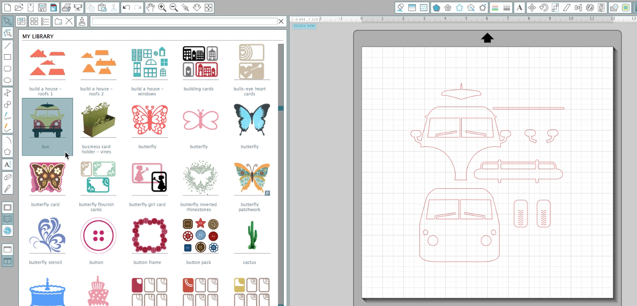Send to Silhouette cutter icon
637x306 pixels.
click(78, 7)
